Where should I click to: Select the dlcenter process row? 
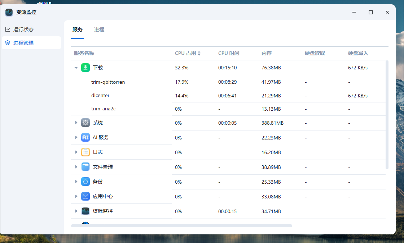click(x=228, y=96)
